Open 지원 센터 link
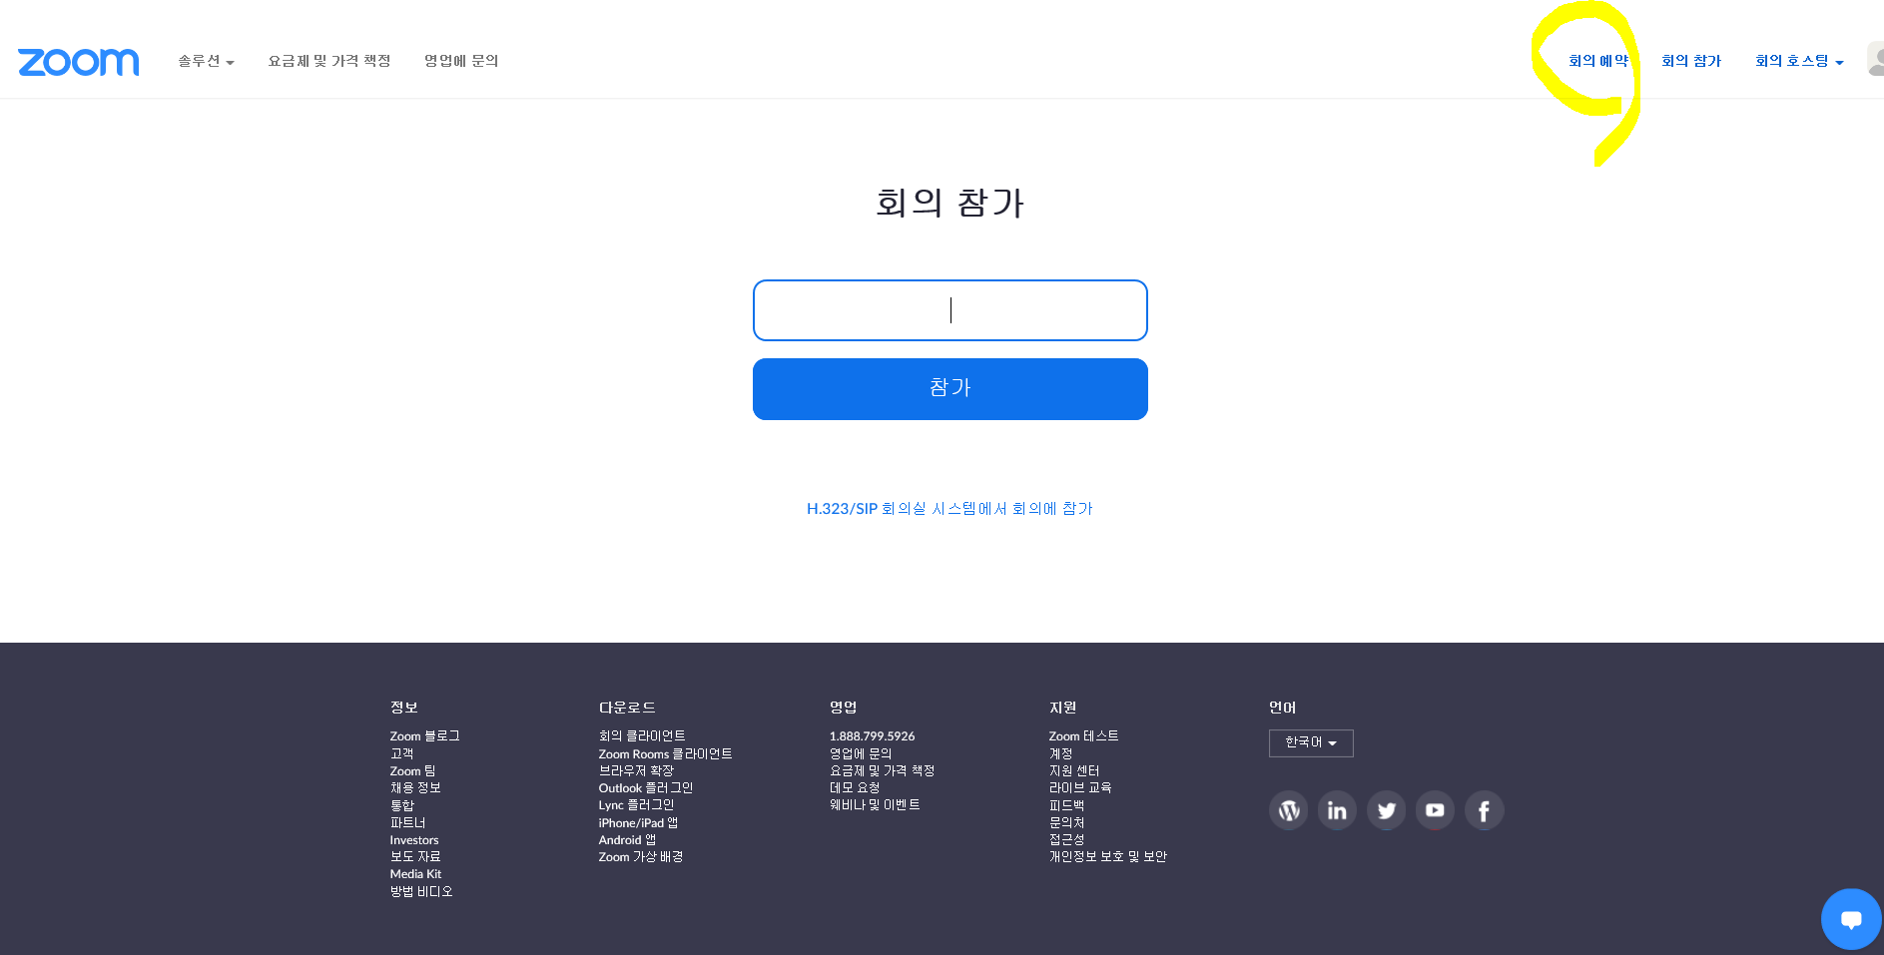The height and width of the screenshot is (955, 1884). click(x=1073, y=770)
